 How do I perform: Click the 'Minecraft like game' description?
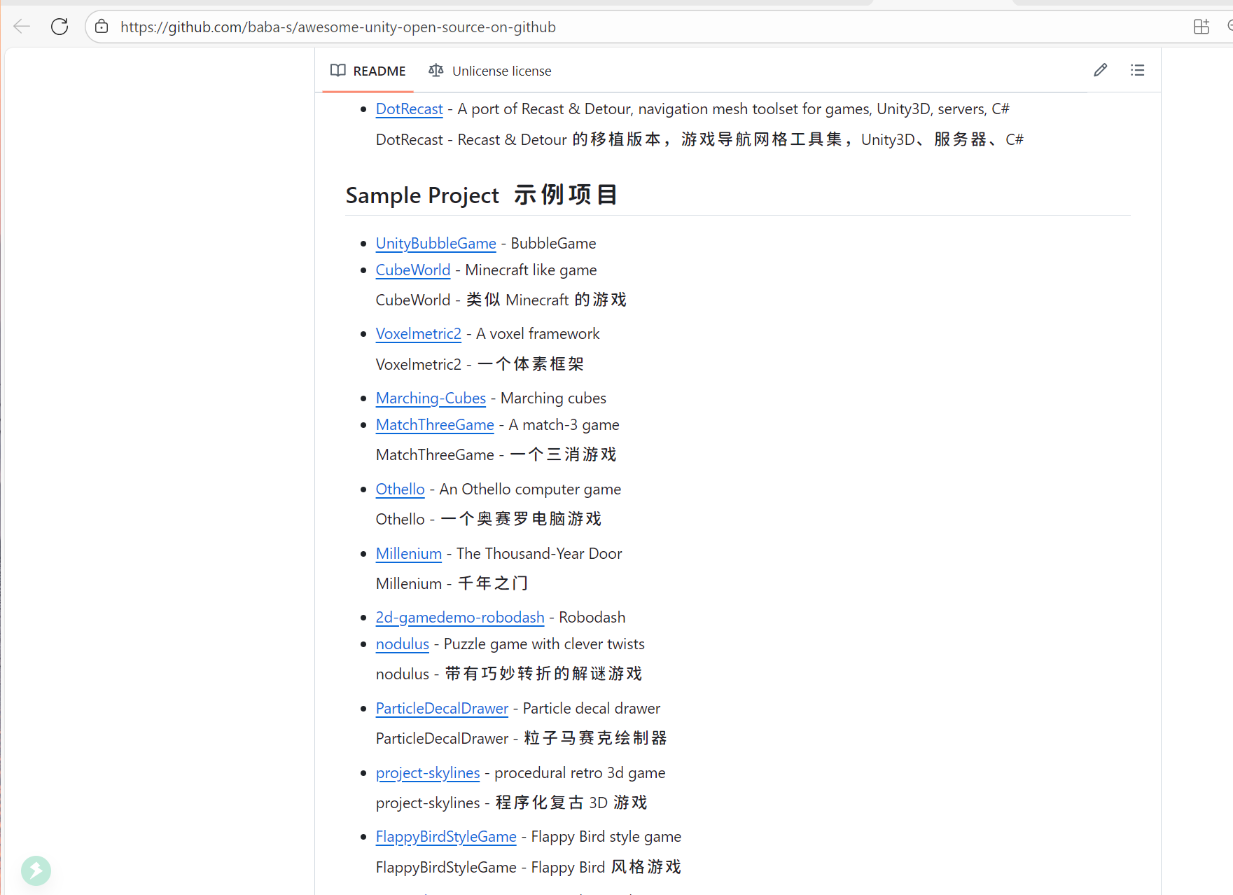coord(531,270)
